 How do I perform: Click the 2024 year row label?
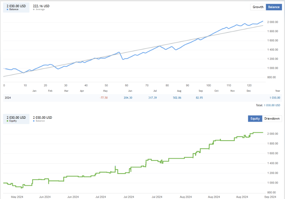pyautogui.click(x=7, y=98)
